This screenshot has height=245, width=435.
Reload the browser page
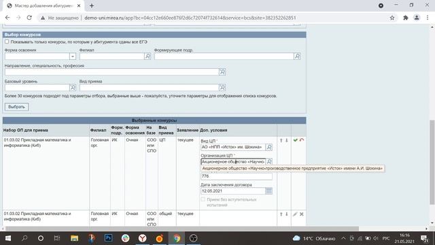point(29,18)
